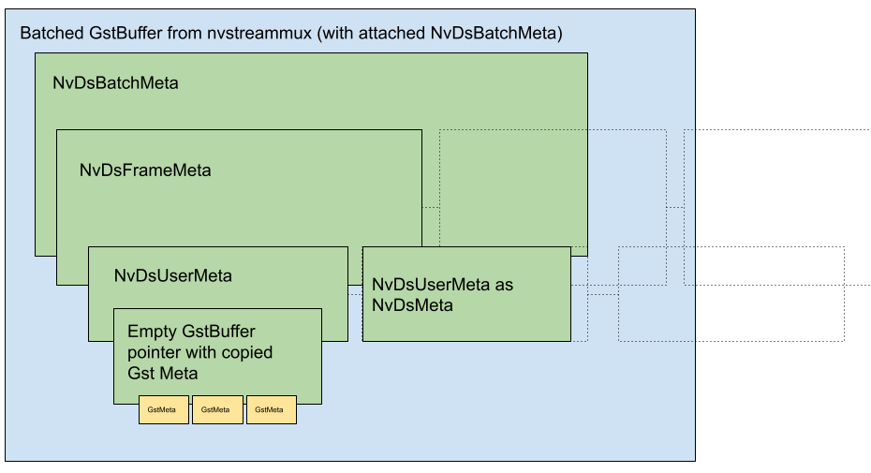Image resolution: width=871 pixels, height=473 pixels.
Task: Click the dotted outline right of 'NvDsUserMeta as NvDsMeta'
Action: 579,300
